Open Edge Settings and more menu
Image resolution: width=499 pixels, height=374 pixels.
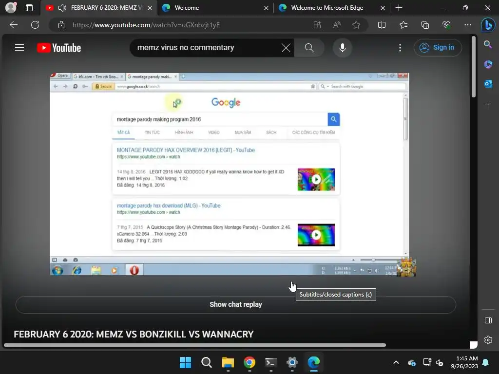point(467,25)
